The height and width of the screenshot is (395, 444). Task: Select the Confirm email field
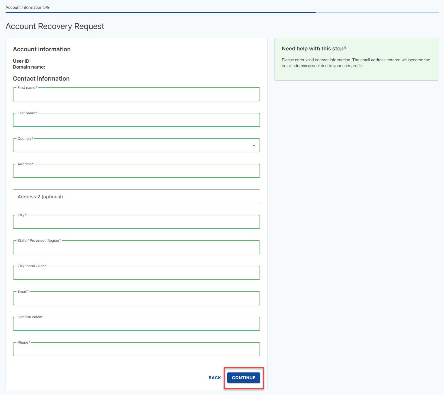coord(136,324)
